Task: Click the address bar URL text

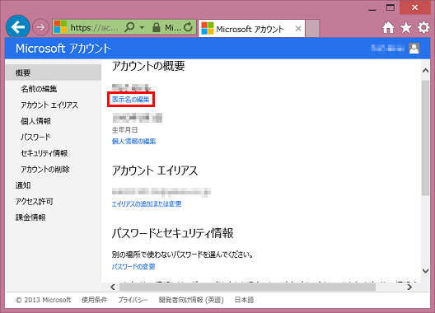Action: point(94,27)
